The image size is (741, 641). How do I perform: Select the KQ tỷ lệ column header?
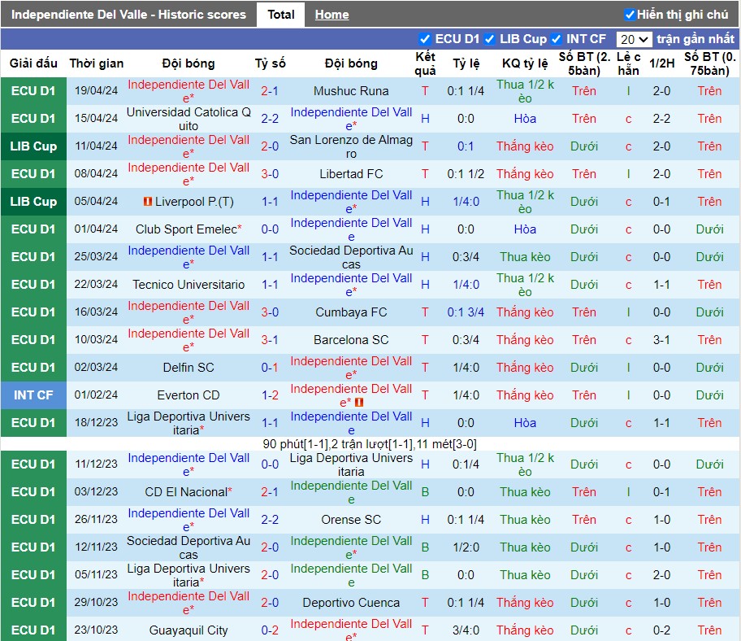click(525, 63)
